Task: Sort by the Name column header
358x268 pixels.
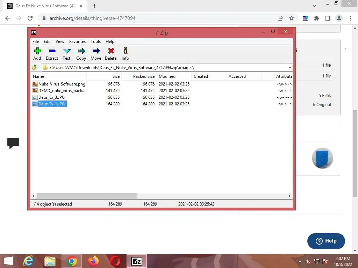Action: (x=58, y=76)
